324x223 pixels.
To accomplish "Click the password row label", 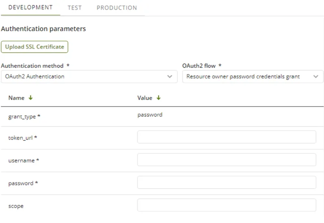I will point(23,183).
